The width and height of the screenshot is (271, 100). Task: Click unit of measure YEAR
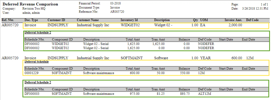click(205, 58)
